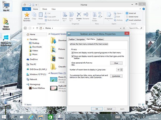Switch to large icons view layout
The height and width of the screenshot is (120, 161).
coord(143,105)
